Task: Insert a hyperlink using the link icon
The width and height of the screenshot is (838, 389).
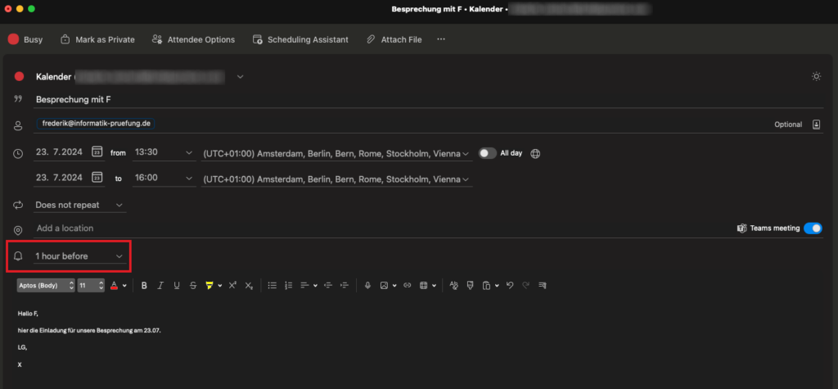Action: 407,285
